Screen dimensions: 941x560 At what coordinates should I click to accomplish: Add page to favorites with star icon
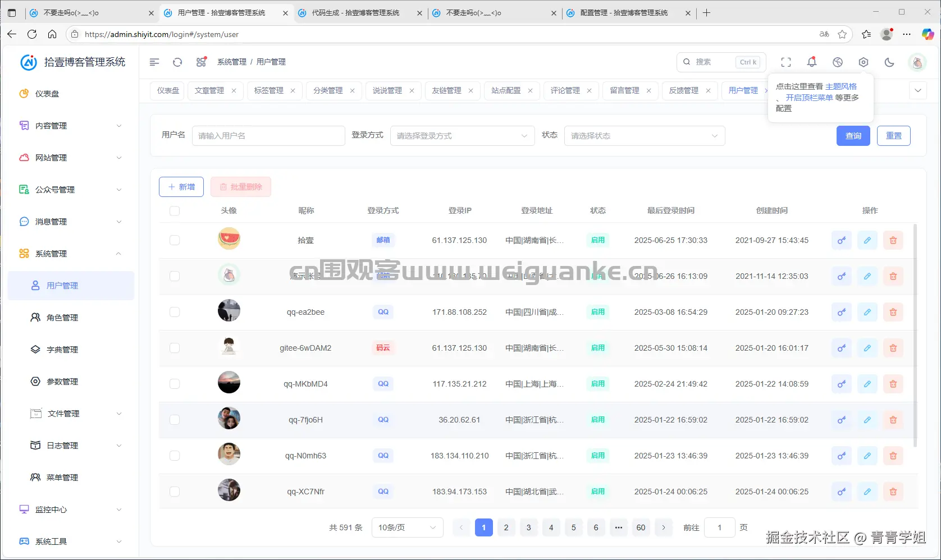(x=842, y=34)
